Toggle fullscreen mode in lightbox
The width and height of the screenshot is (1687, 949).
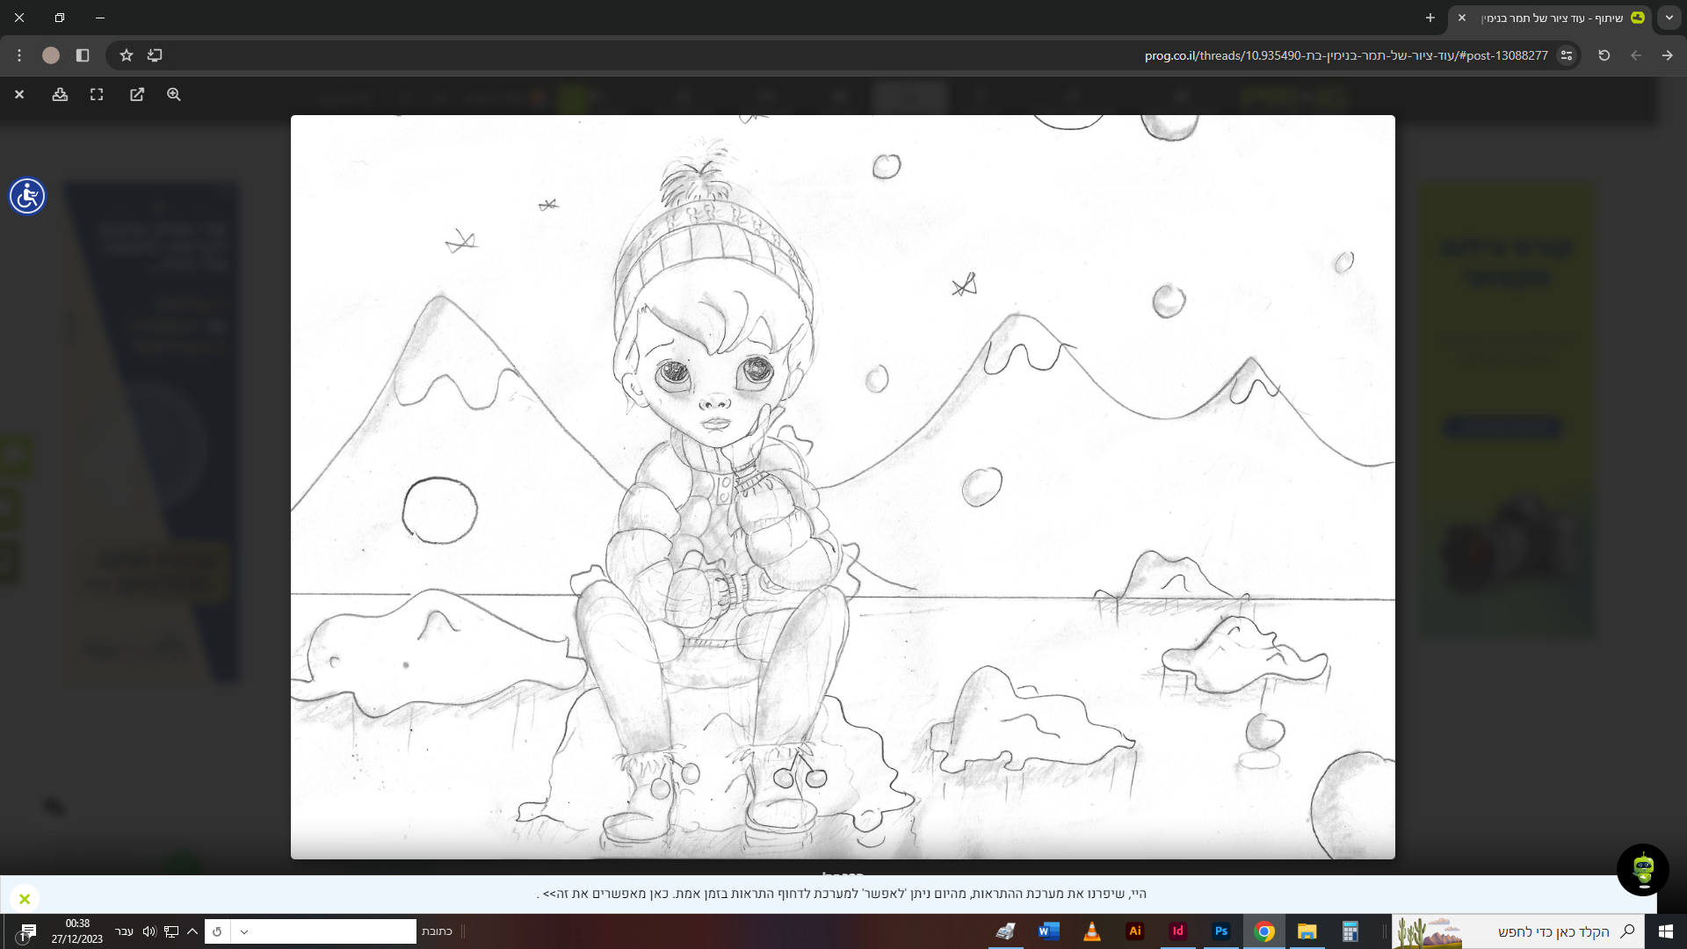tap(97, 94)
